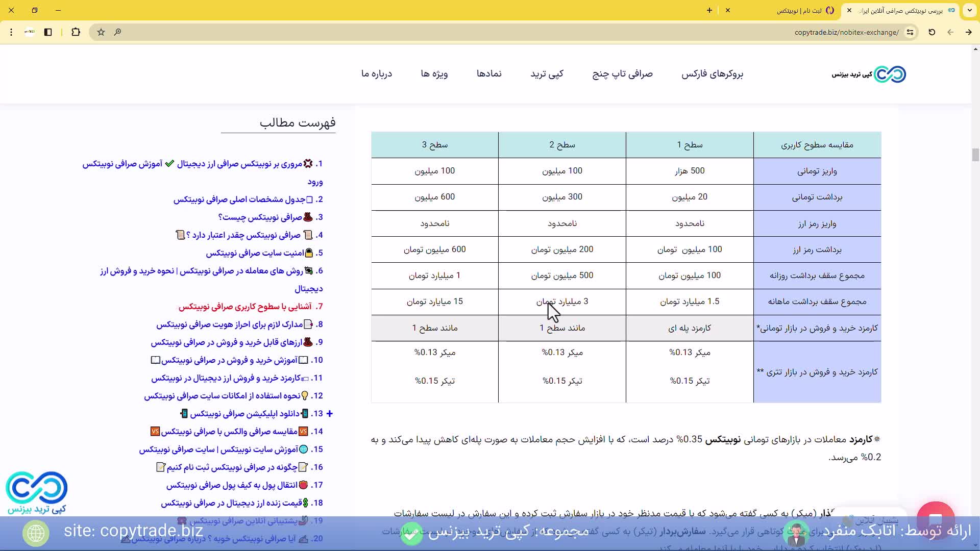Open Chrome's three-dot menu
The width and height of the screenshot is (980, 551).
pyautogui.click(x=11, y=32)
